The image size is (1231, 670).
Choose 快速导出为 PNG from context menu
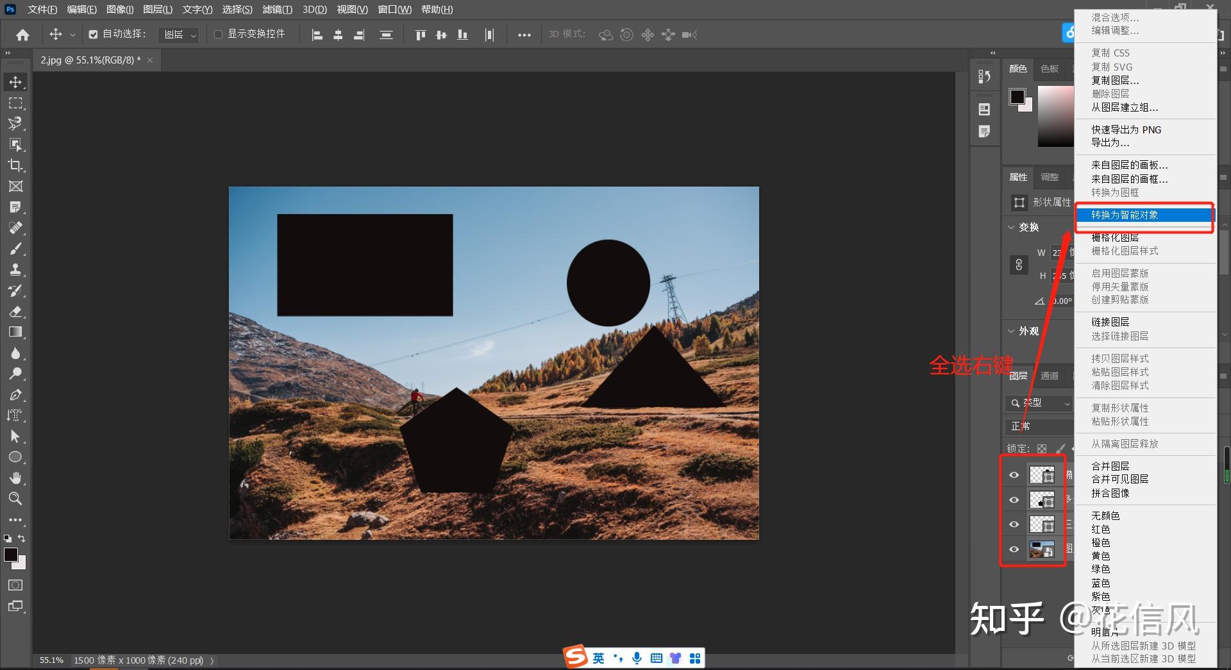tap(1146, 130)
